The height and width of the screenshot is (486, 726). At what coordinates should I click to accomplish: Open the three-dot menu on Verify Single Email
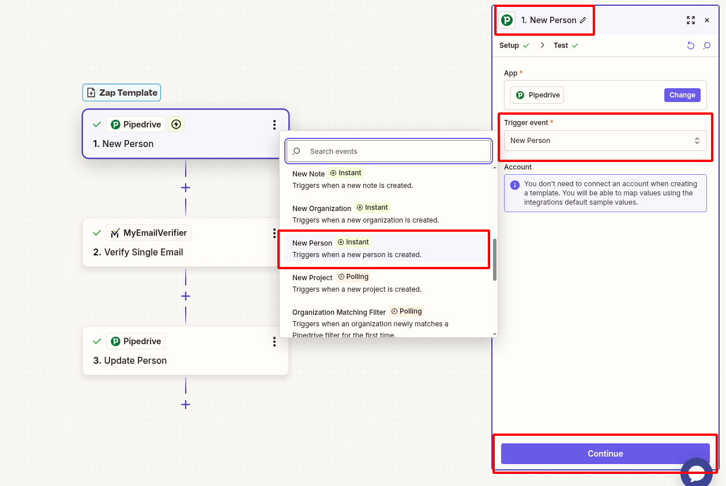pos(274,233)
